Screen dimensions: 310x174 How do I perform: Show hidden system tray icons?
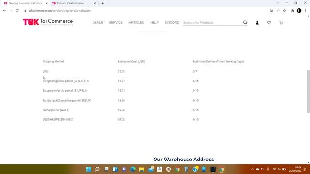(252, 169)
